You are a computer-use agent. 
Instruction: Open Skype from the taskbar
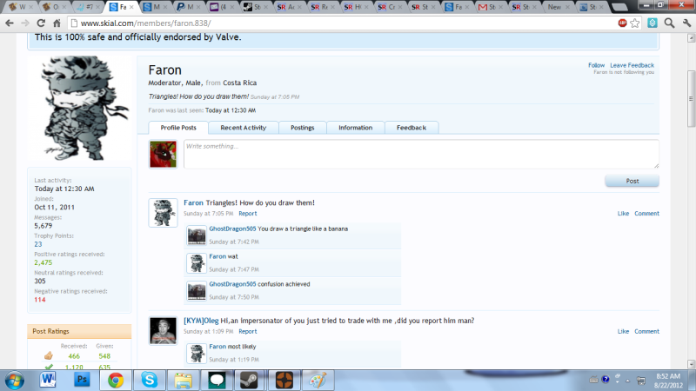(150, 380)
